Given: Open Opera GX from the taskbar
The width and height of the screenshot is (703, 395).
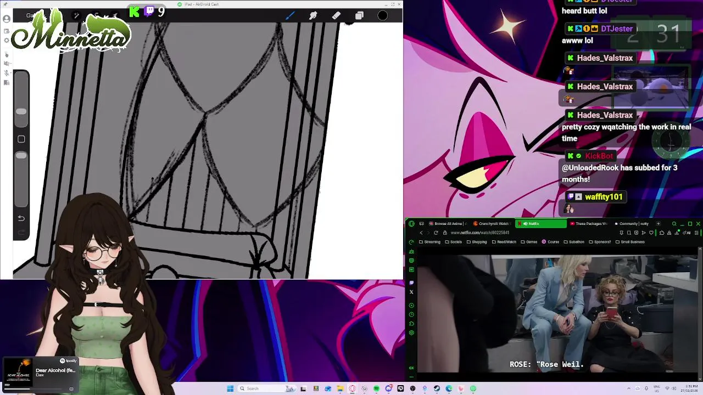Looking at the screenshot, I should click(351, 388).
